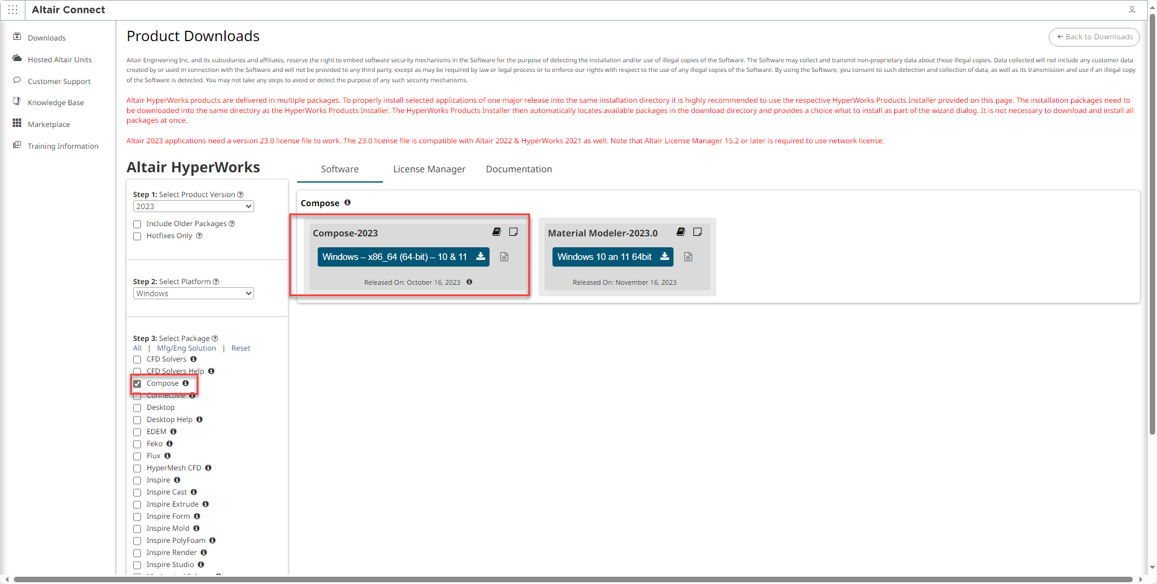The width and height of the screenshot is (1157, 584).
Task: Open the user profile icon top right
Action: pyautogui.click(x=1132, y=10)
